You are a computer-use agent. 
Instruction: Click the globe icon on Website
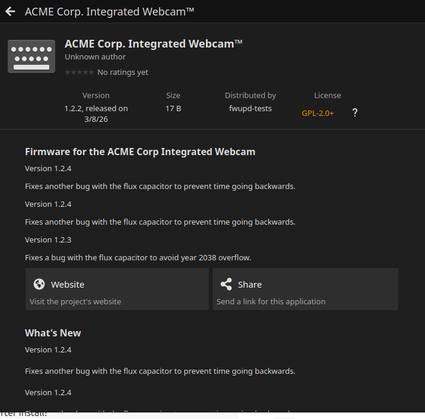click(39, 284)
